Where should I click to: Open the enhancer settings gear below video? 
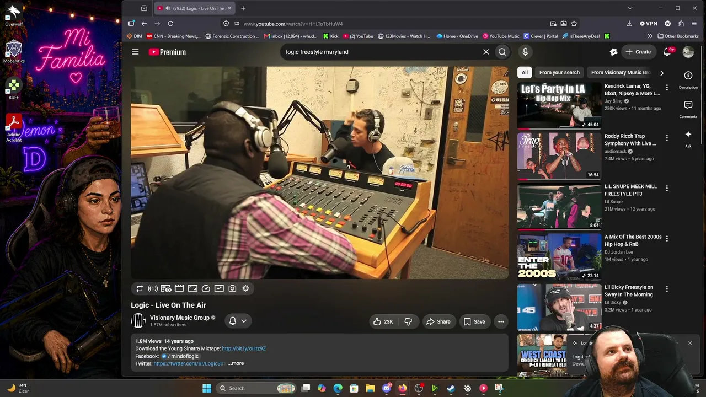[245, 288]
